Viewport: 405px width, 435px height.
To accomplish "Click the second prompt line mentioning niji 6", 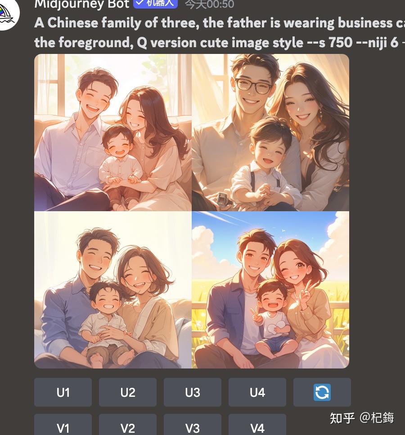I will [x=220, y=42].
